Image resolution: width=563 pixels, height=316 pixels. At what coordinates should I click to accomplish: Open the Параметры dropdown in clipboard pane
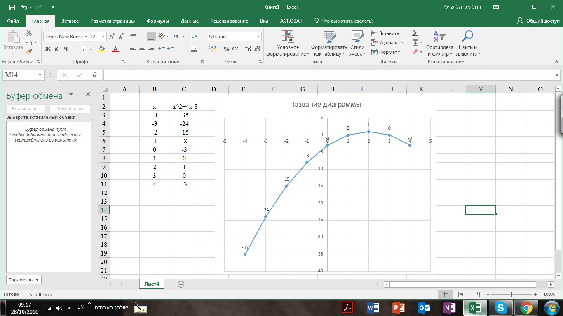(24, 280)
